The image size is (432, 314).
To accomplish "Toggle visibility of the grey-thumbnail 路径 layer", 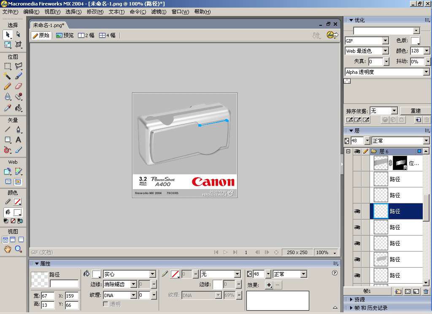I will tap(357, 260).
